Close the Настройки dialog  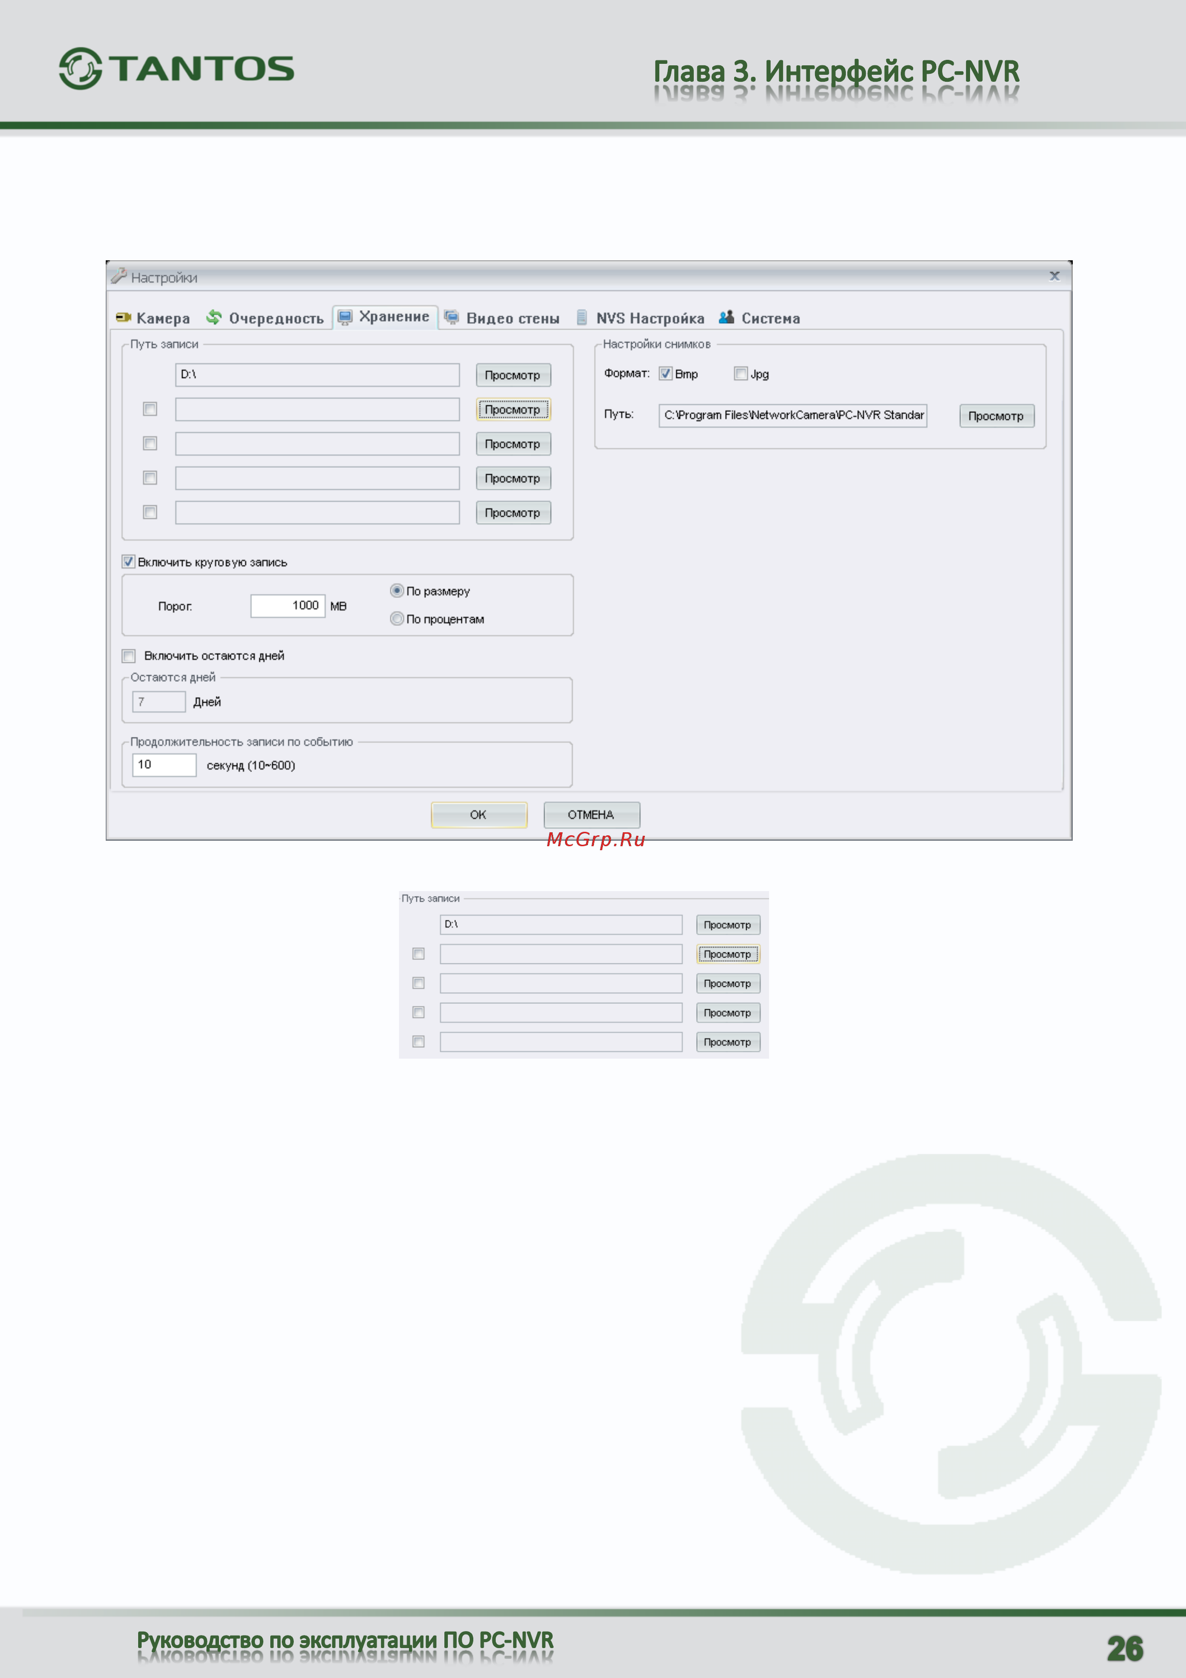(1054, 276)
